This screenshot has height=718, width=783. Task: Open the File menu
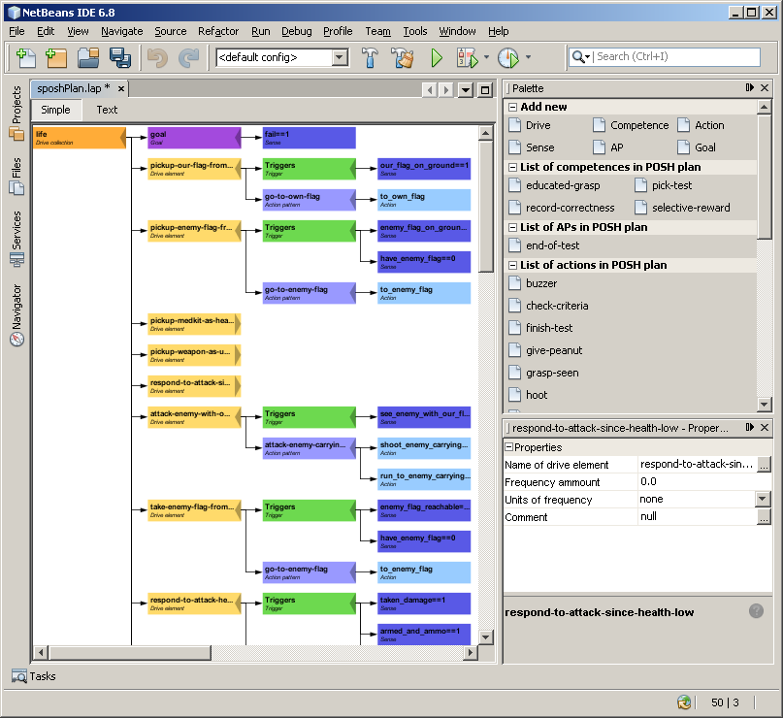(x=16, y=31)
